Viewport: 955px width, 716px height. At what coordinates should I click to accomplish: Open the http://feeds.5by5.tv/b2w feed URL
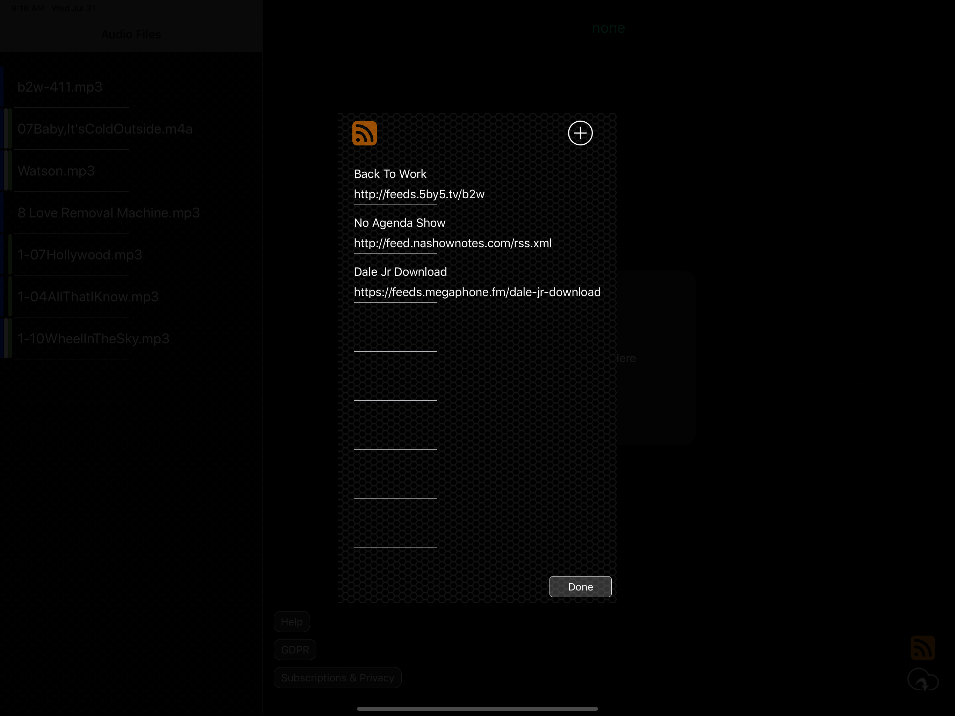point(419,194)
